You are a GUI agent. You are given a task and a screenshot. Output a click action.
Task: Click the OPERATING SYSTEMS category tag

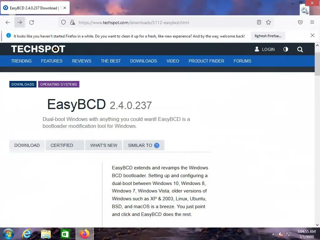click(58, 84)
